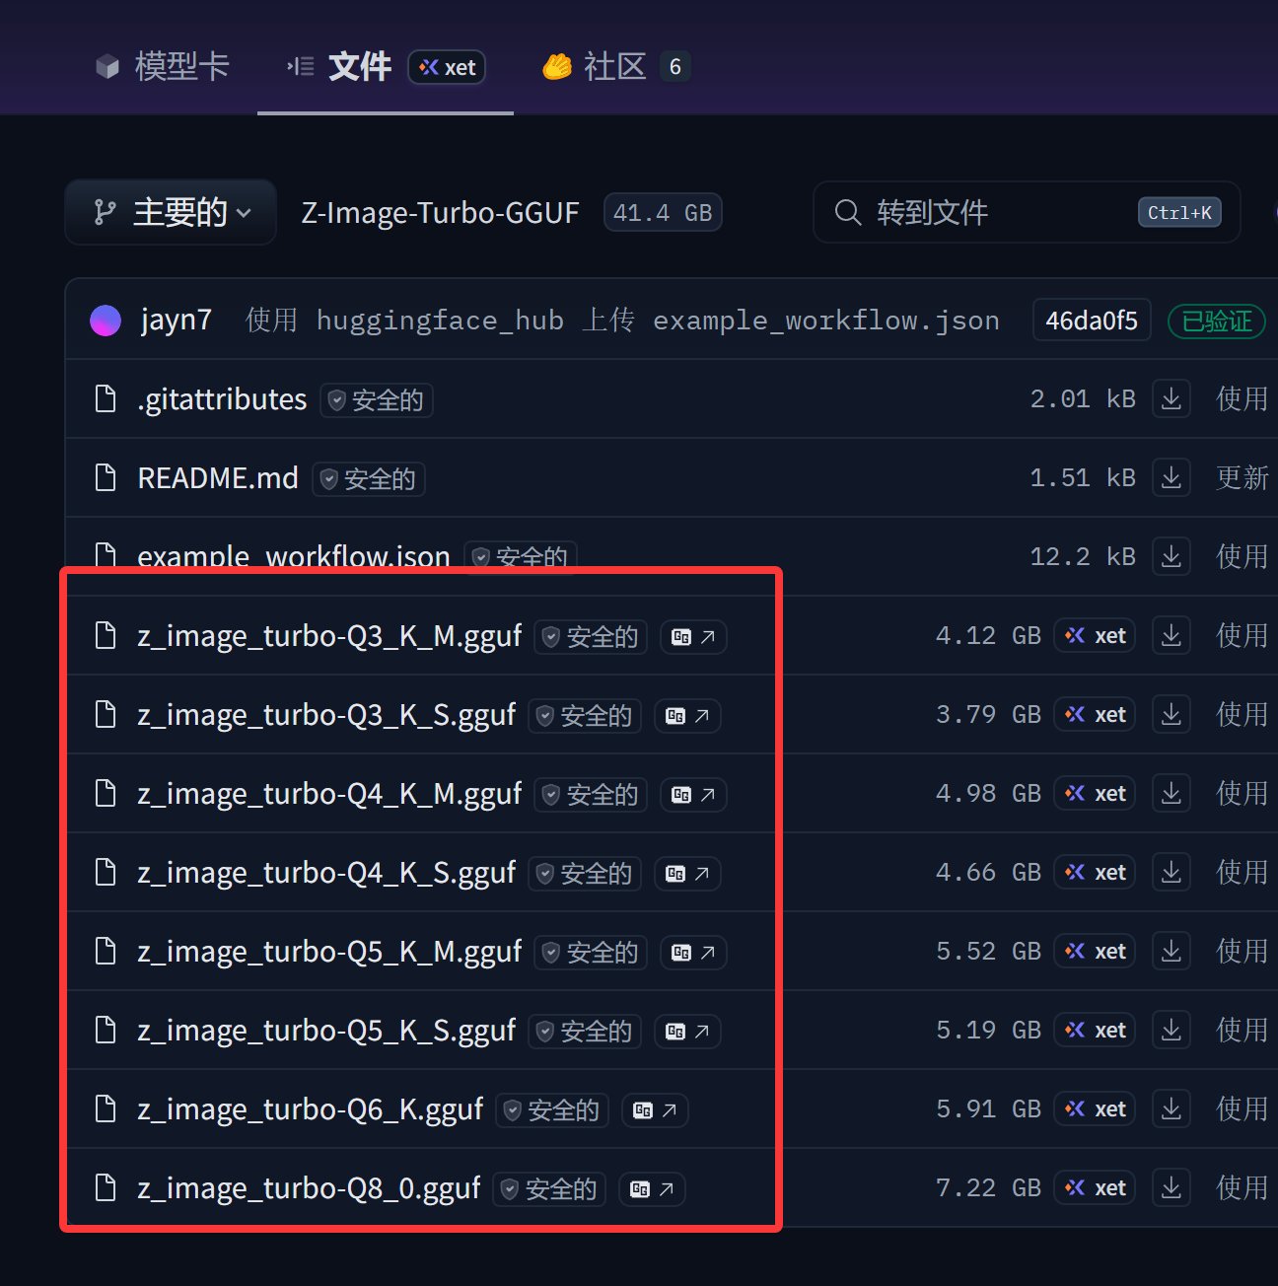This screenshot has height=1286, width=1278.
Task: Click the 已验证 verified badge
Action: tap(1216, 321)
